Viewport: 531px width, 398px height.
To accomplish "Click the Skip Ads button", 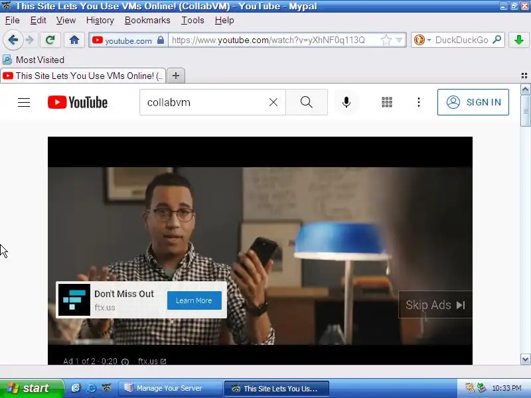I will (x=435, y=305).
